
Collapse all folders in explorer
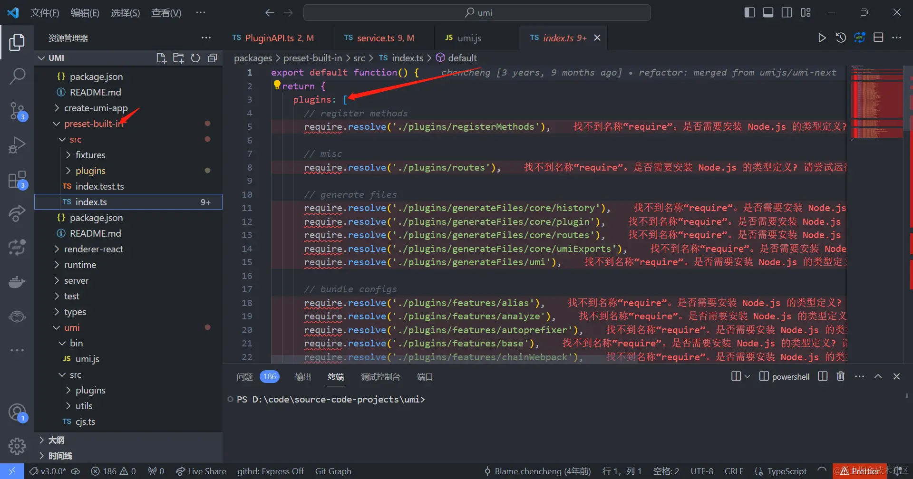tap(213, 58)
